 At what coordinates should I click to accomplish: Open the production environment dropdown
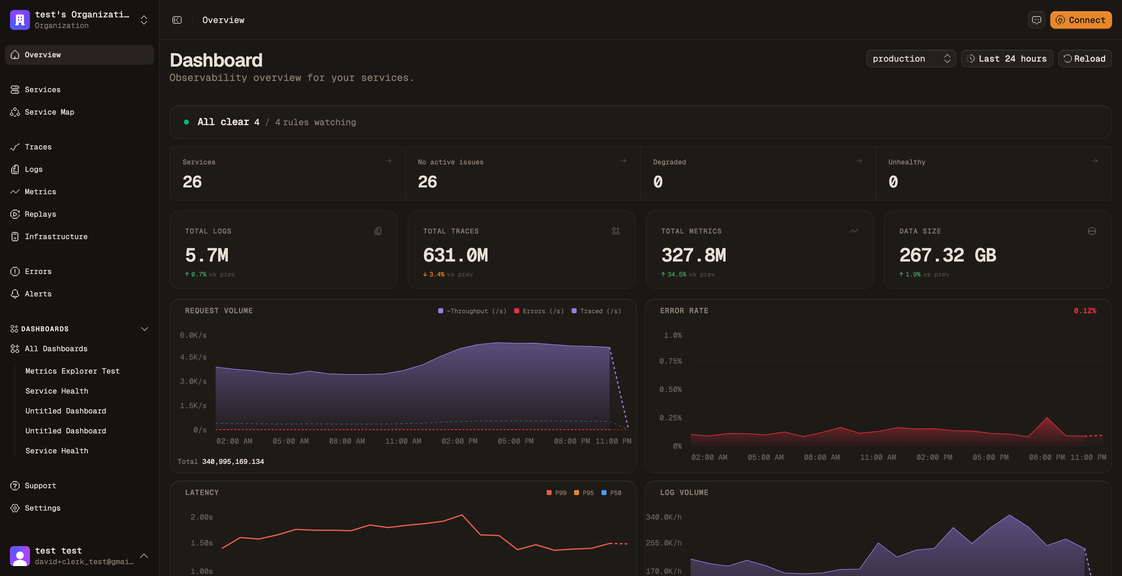click(911, 59)
